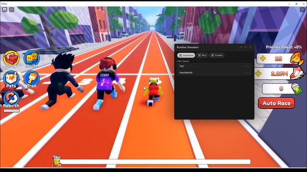This screenshot has width=307, height=172.
Task: Click the settings icon in RunStar panel header
Action: click(245, 47)
